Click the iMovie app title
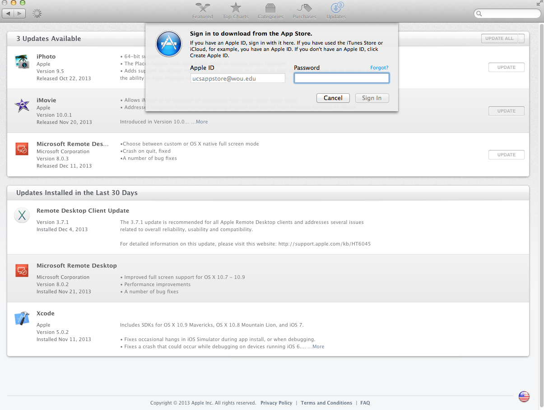Viewport: 544px width, 410px height. [46, 100]
